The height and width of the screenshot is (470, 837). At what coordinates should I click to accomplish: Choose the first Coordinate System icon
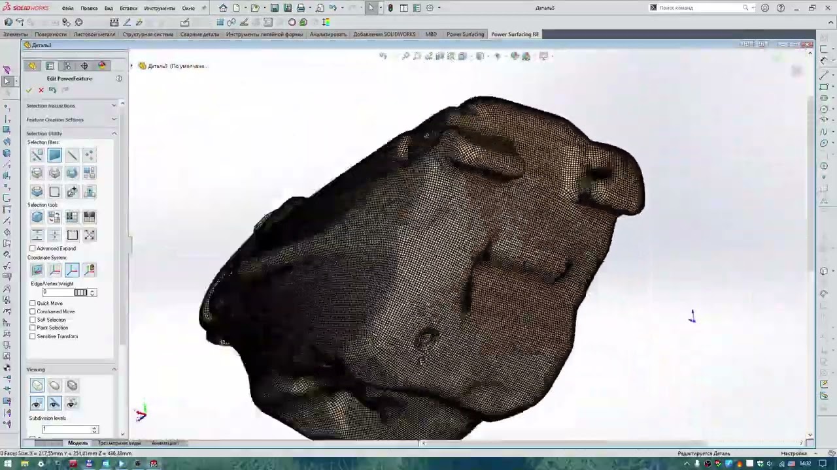(37, 270)
